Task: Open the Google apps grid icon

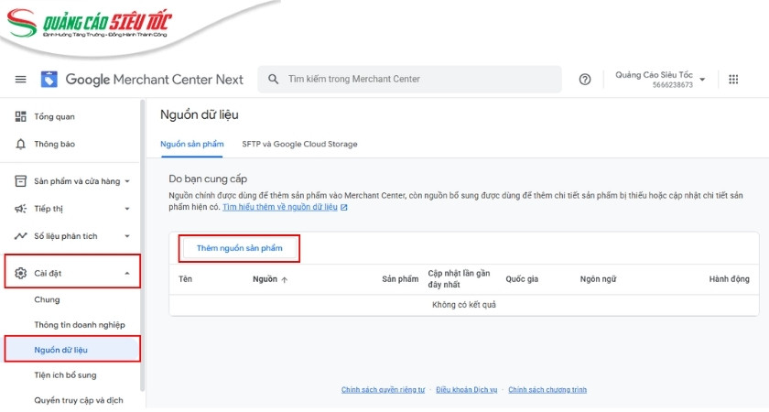Action: (733, 80)
